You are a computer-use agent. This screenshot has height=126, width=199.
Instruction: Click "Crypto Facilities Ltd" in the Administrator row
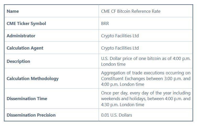pyautogui.click(x=120, y=36)
